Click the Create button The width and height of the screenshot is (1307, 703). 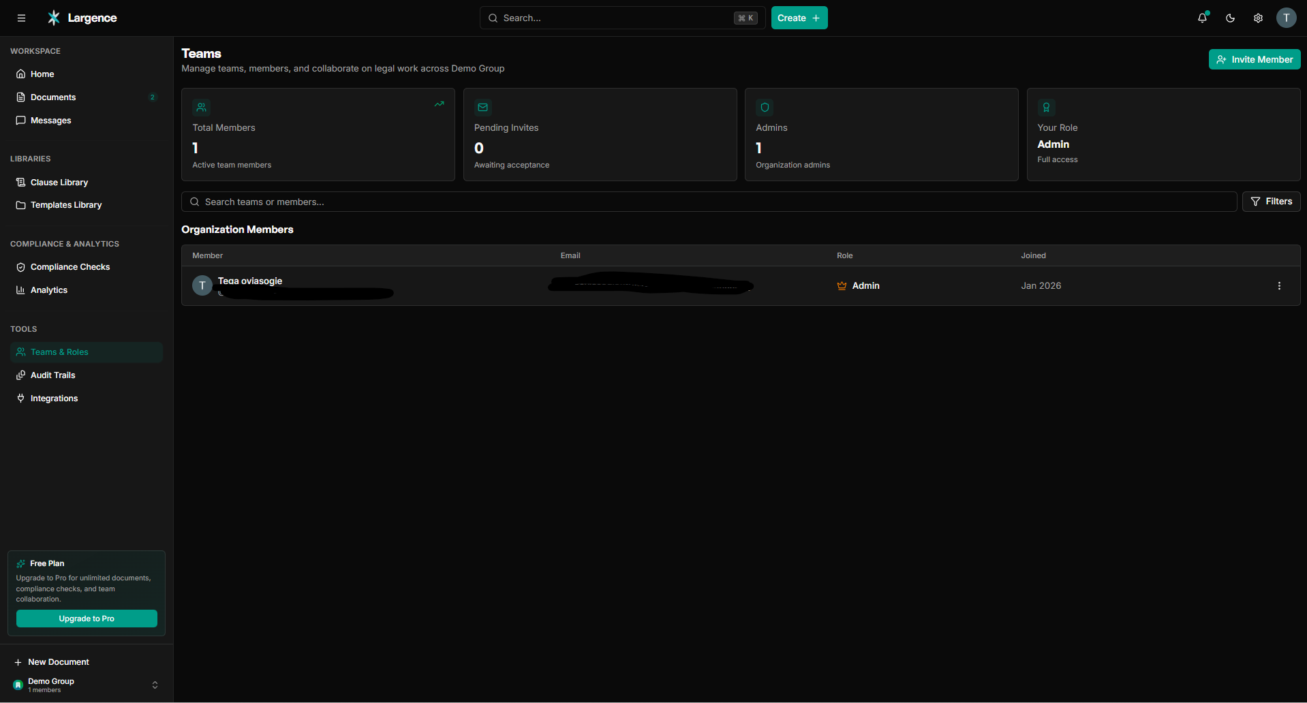coord(799,18)
